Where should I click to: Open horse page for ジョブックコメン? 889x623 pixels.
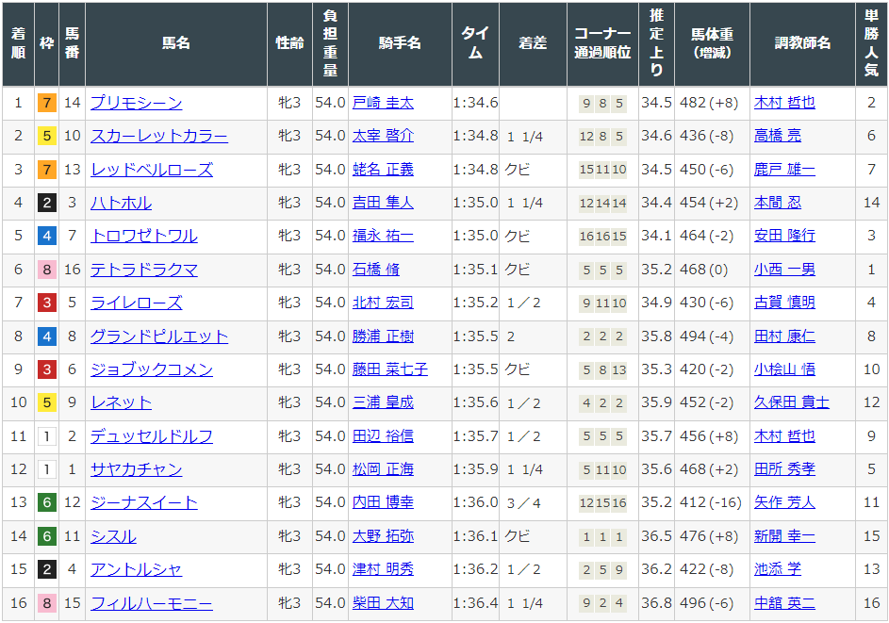[152, 369]
